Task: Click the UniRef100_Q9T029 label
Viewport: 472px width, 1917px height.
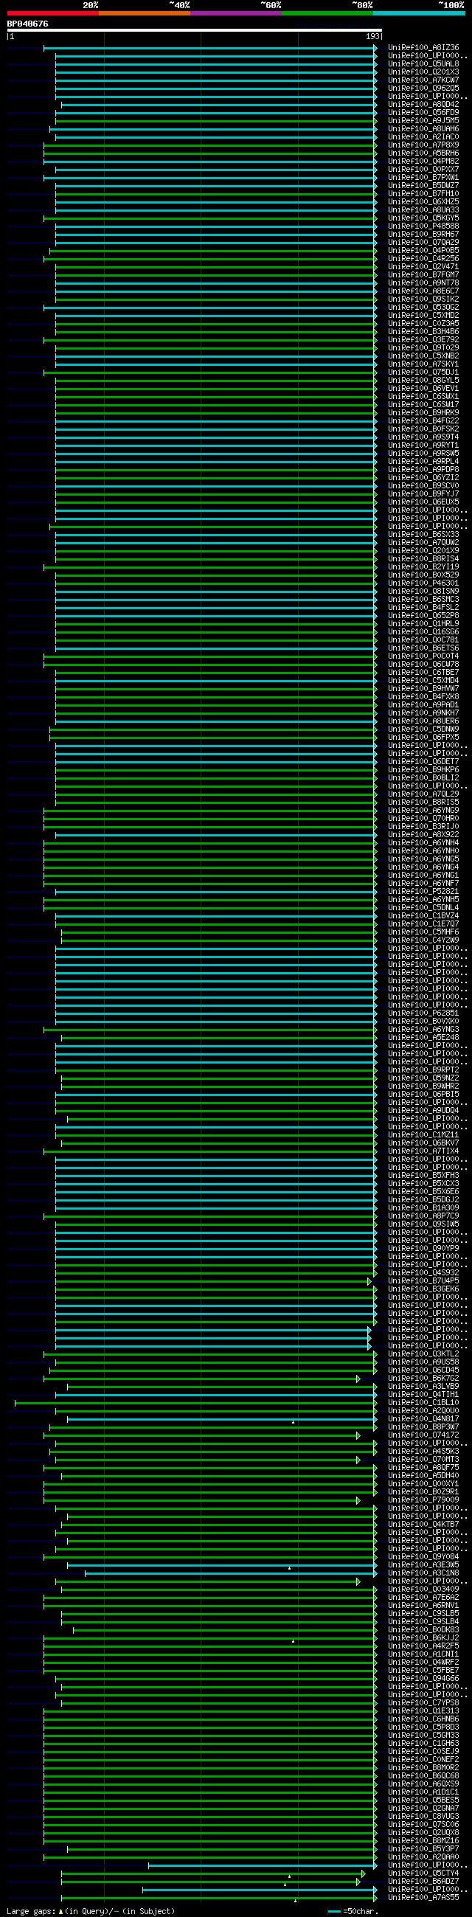Action: click(423, 347)
